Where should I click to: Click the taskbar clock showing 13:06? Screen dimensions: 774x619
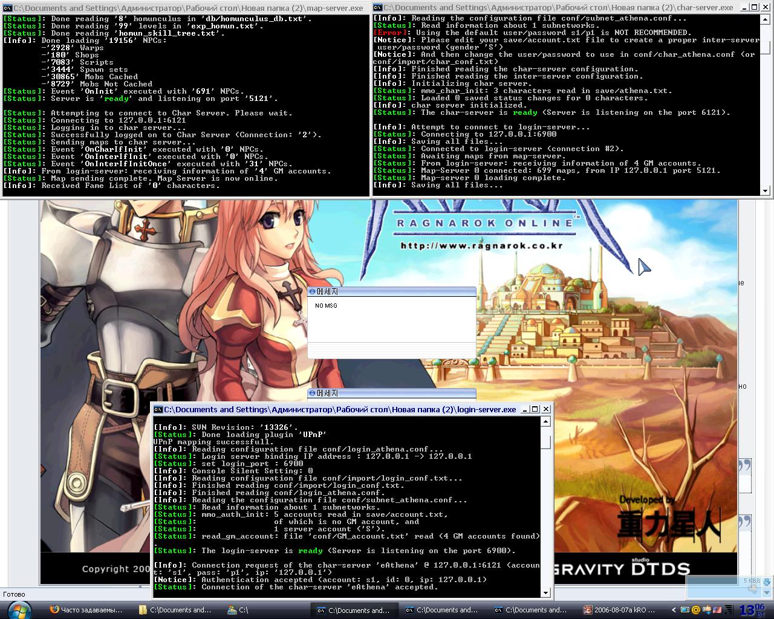(752, 609)
